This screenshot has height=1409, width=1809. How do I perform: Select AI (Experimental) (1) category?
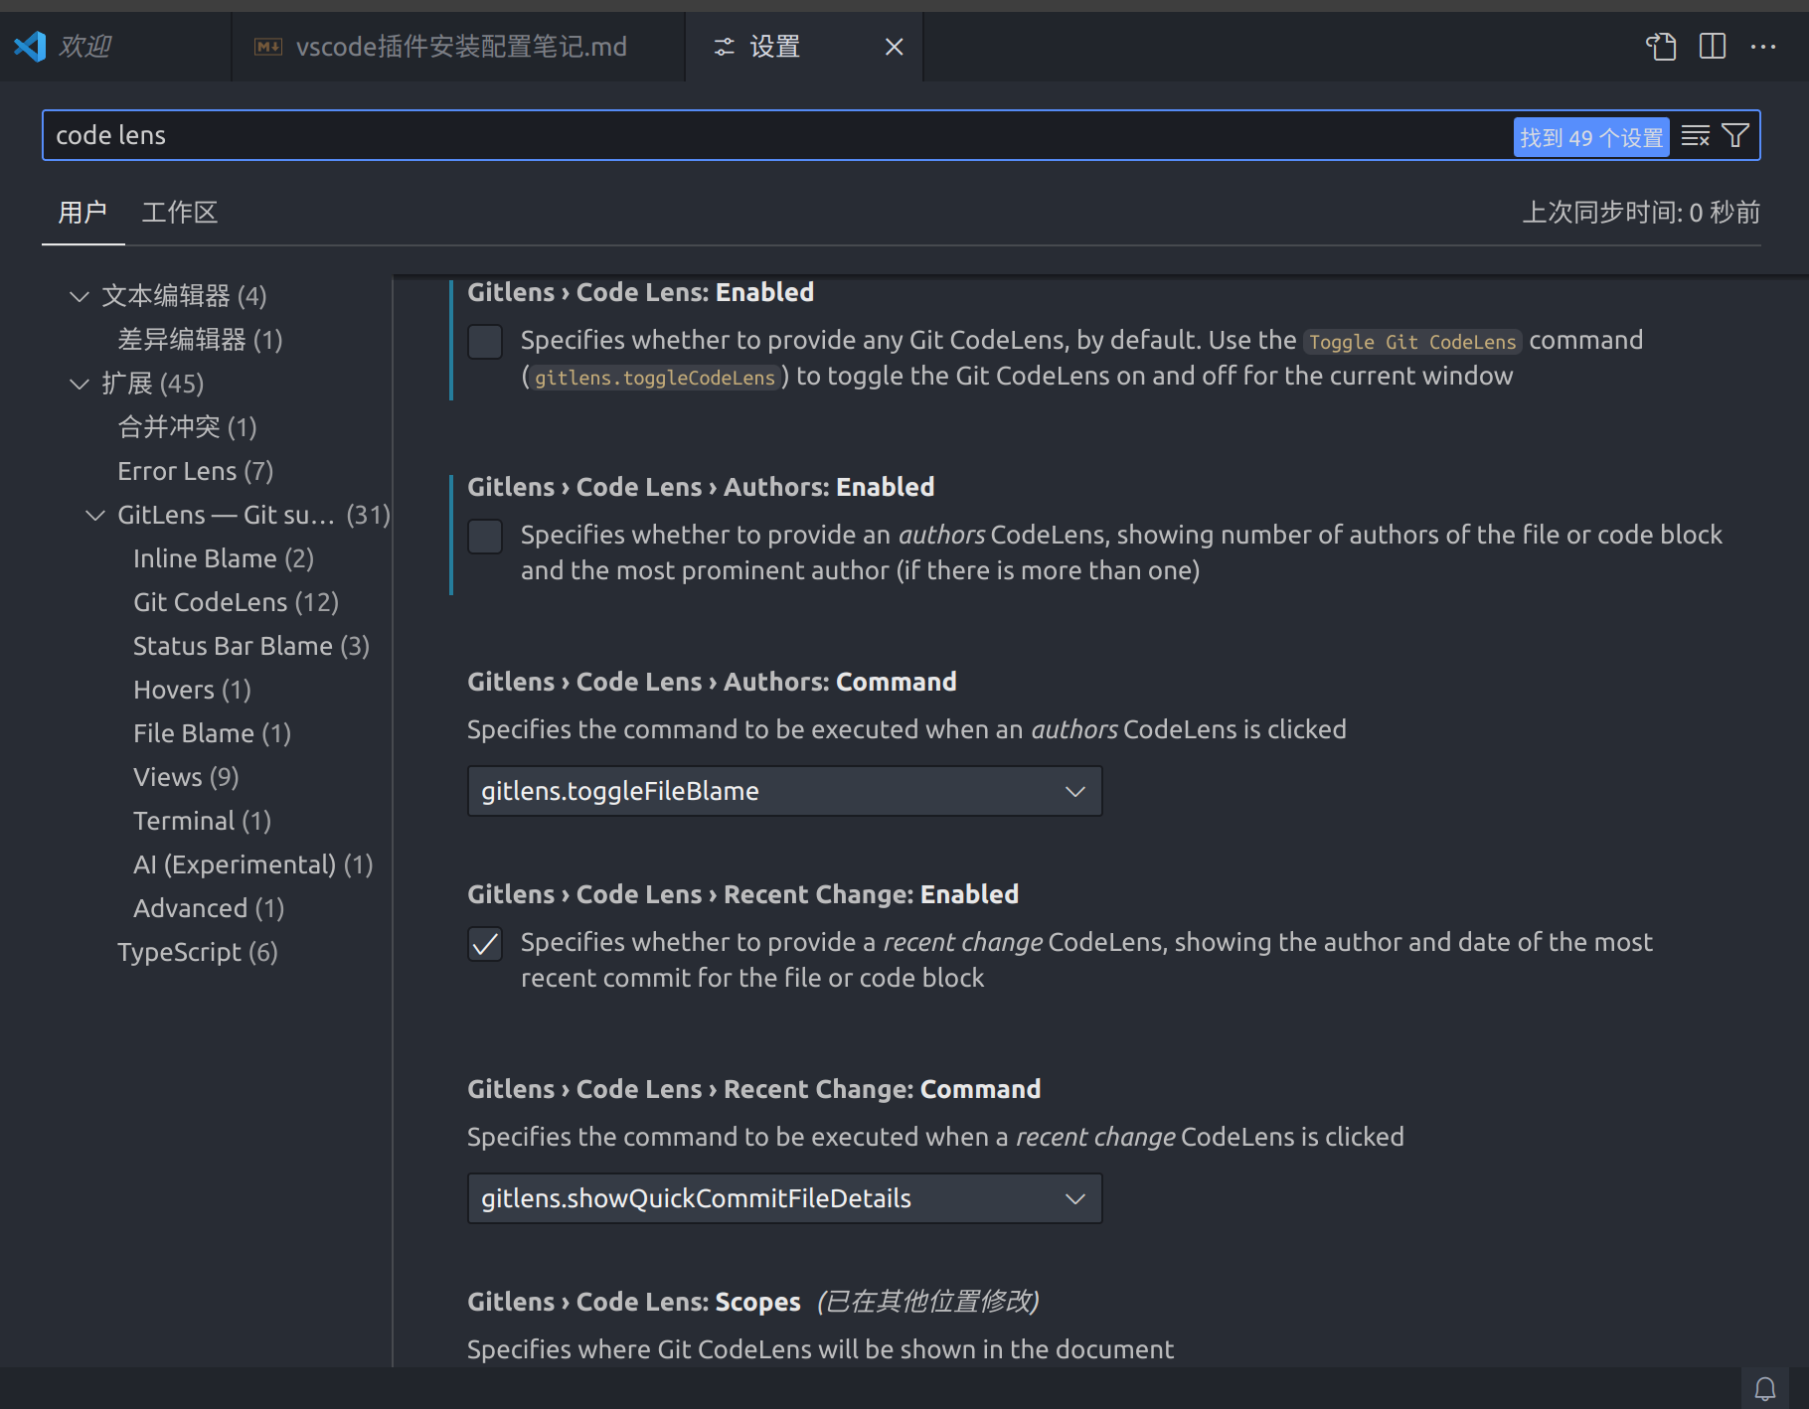point(253,864)
